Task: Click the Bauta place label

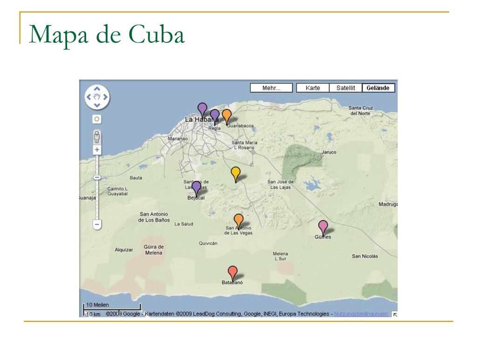Action: (x=136, y=178)
